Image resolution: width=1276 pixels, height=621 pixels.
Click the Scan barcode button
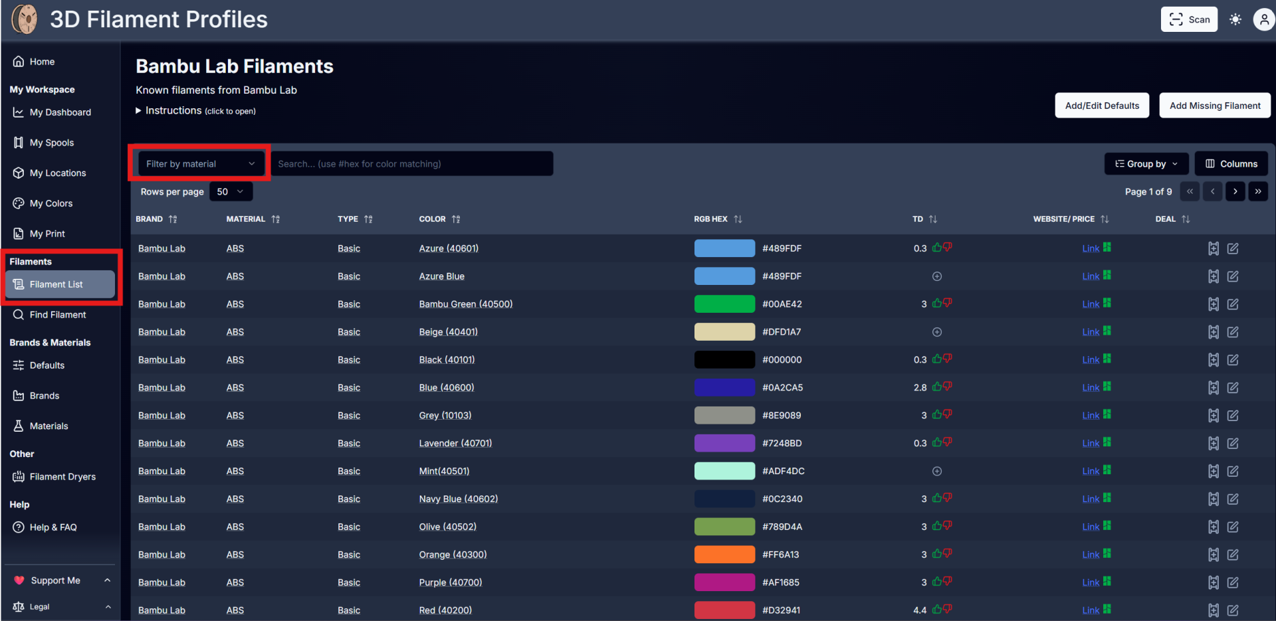pos(1189,19)
